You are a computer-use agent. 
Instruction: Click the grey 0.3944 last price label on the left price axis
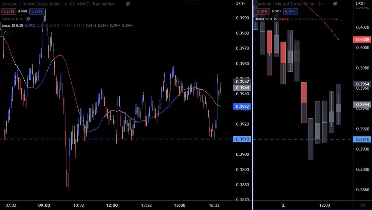tap(242, 88)
